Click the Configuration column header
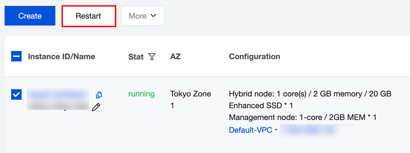 [x=254, y=57]
